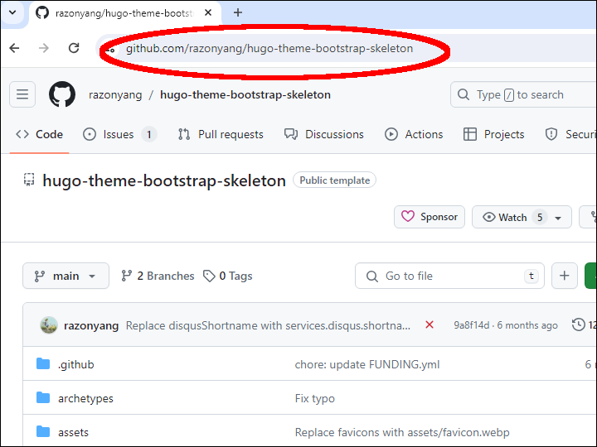Sponsor this repository
597x447 pixels.
430,217
